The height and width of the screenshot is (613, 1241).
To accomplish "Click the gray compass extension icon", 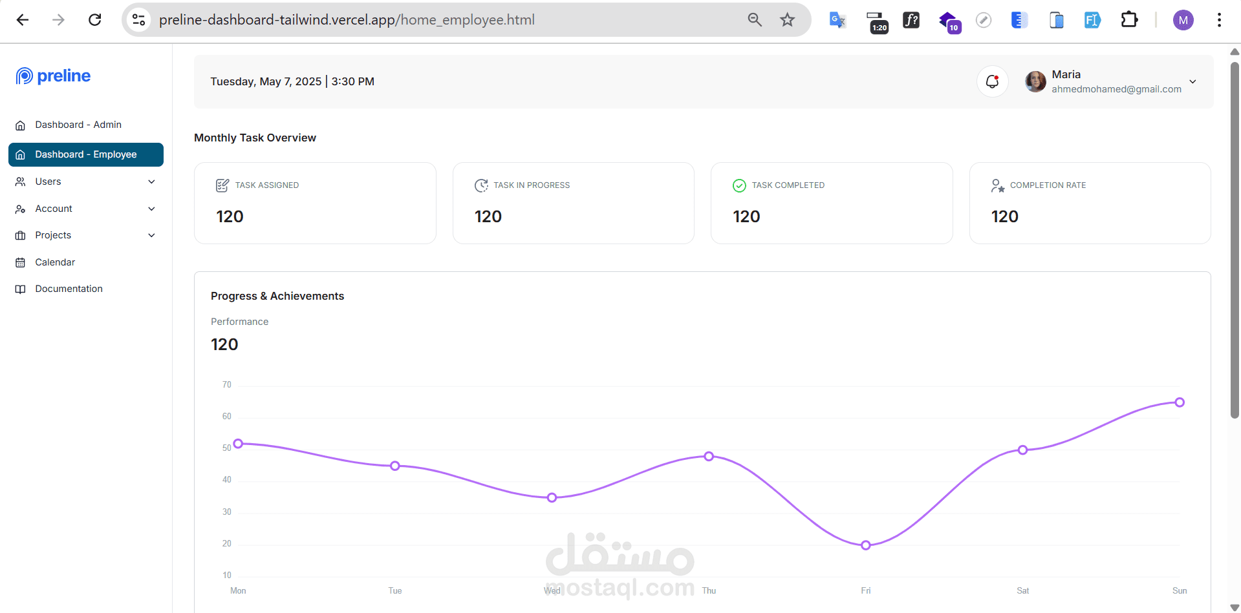I will 984,20.
